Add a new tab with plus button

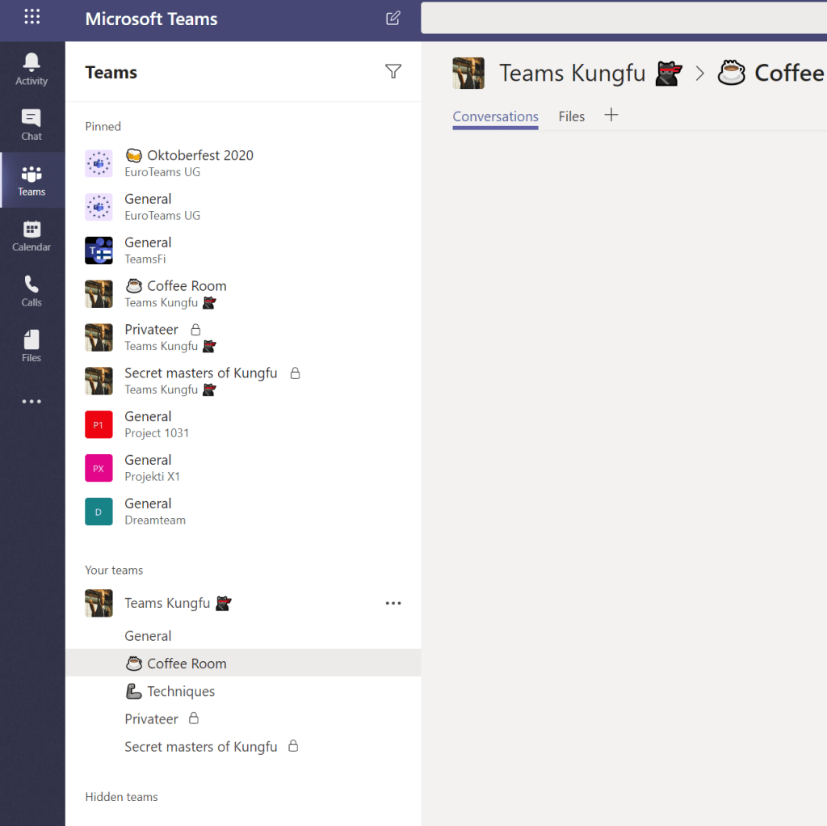[x=611, y=116]
